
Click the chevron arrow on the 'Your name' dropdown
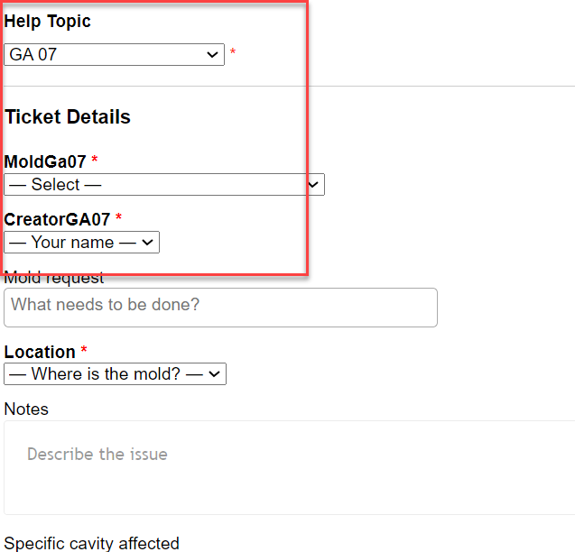(x=149, y=243)
